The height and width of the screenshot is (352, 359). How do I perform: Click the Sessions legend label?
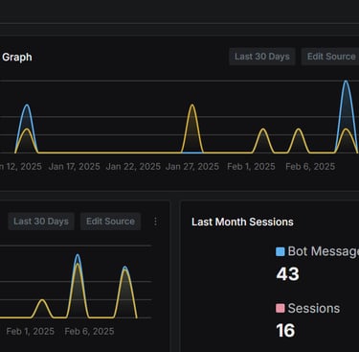pyautogui.click(x=314, y=308)
